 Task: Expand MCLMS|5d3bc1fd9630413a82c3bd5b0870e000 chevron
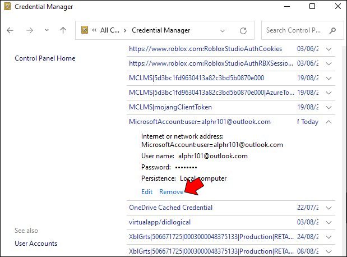pyautogui.click(x=329, y=78)
